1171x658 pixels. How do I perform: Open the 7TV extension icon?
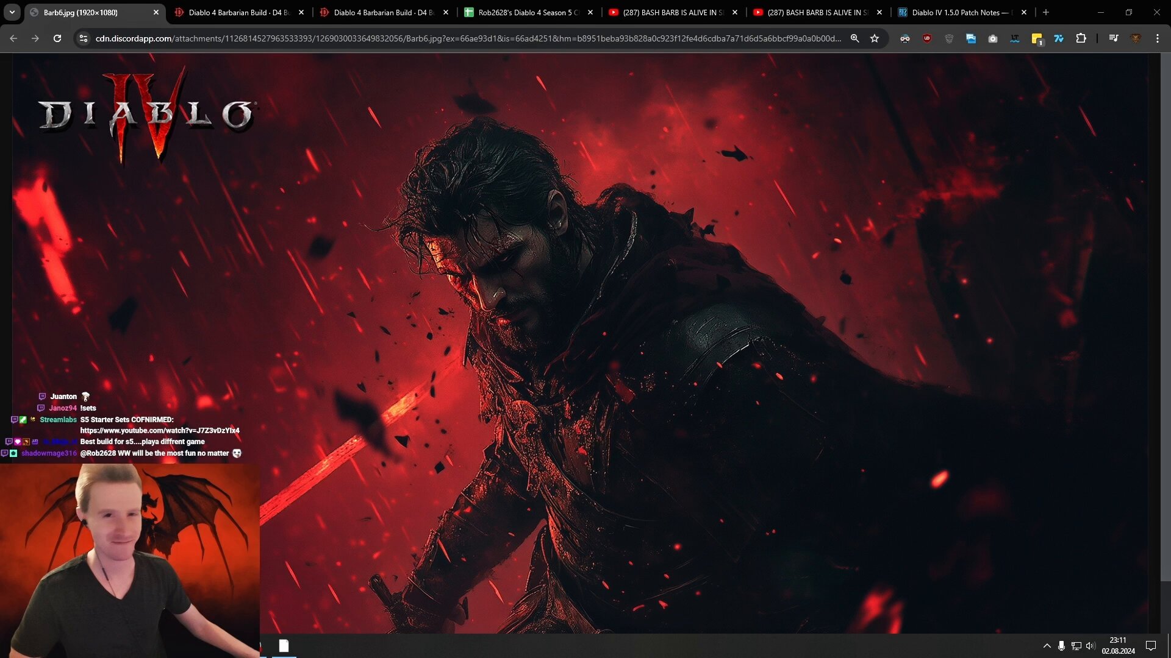pos(1059,38)
